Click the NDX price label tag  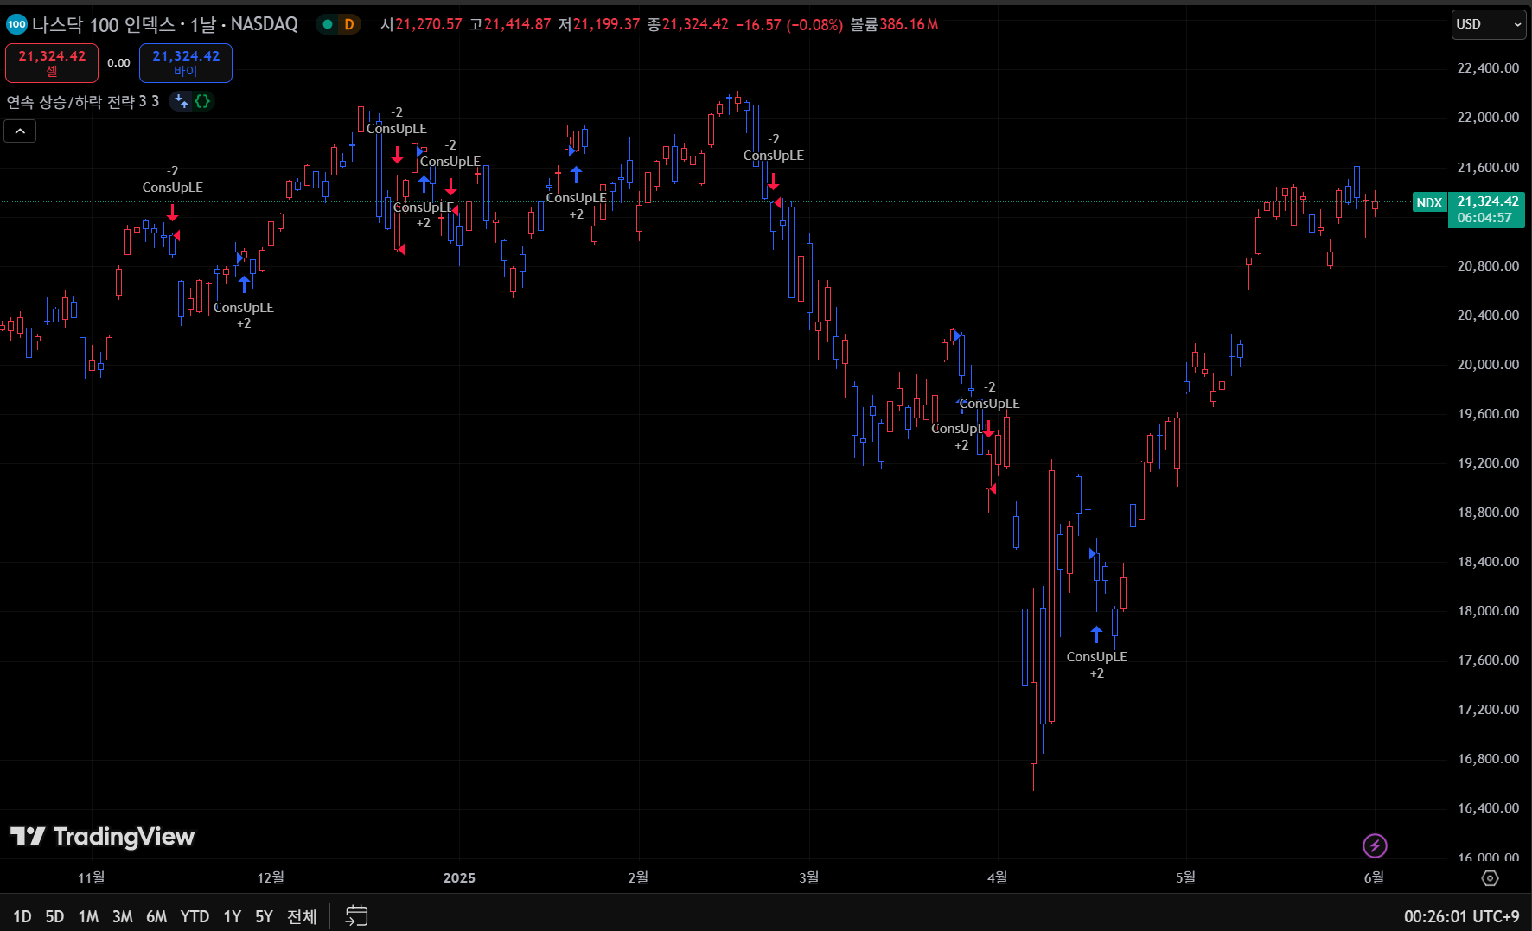coord(1429,202)
